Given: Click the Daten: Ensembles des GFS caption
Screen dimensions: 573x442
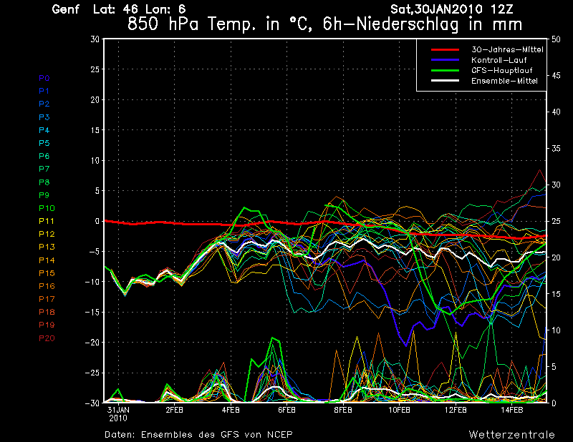Looking at the screenshot, I should coord(198,435).
